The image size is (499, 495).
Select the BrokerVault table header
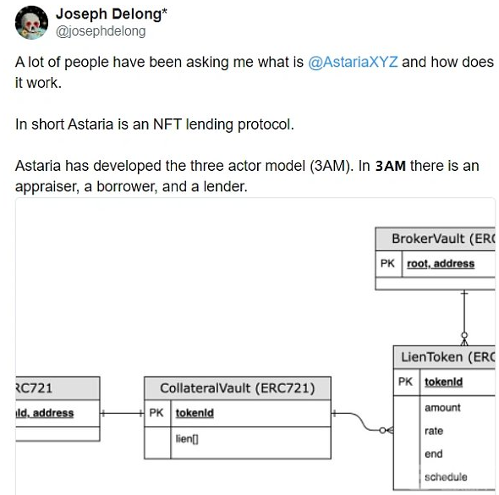[436, 239]
